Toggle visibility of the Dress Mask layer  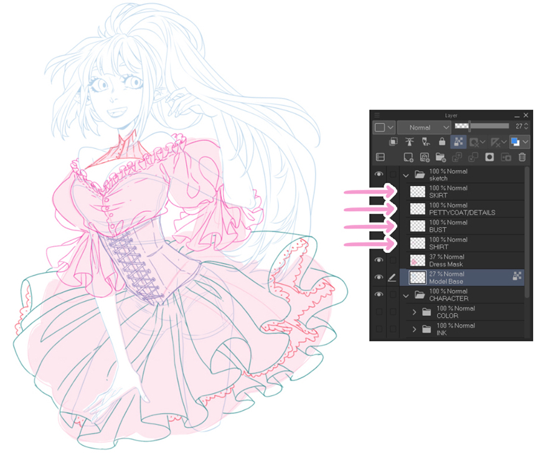pyautogui.click(x=379, y=260)
